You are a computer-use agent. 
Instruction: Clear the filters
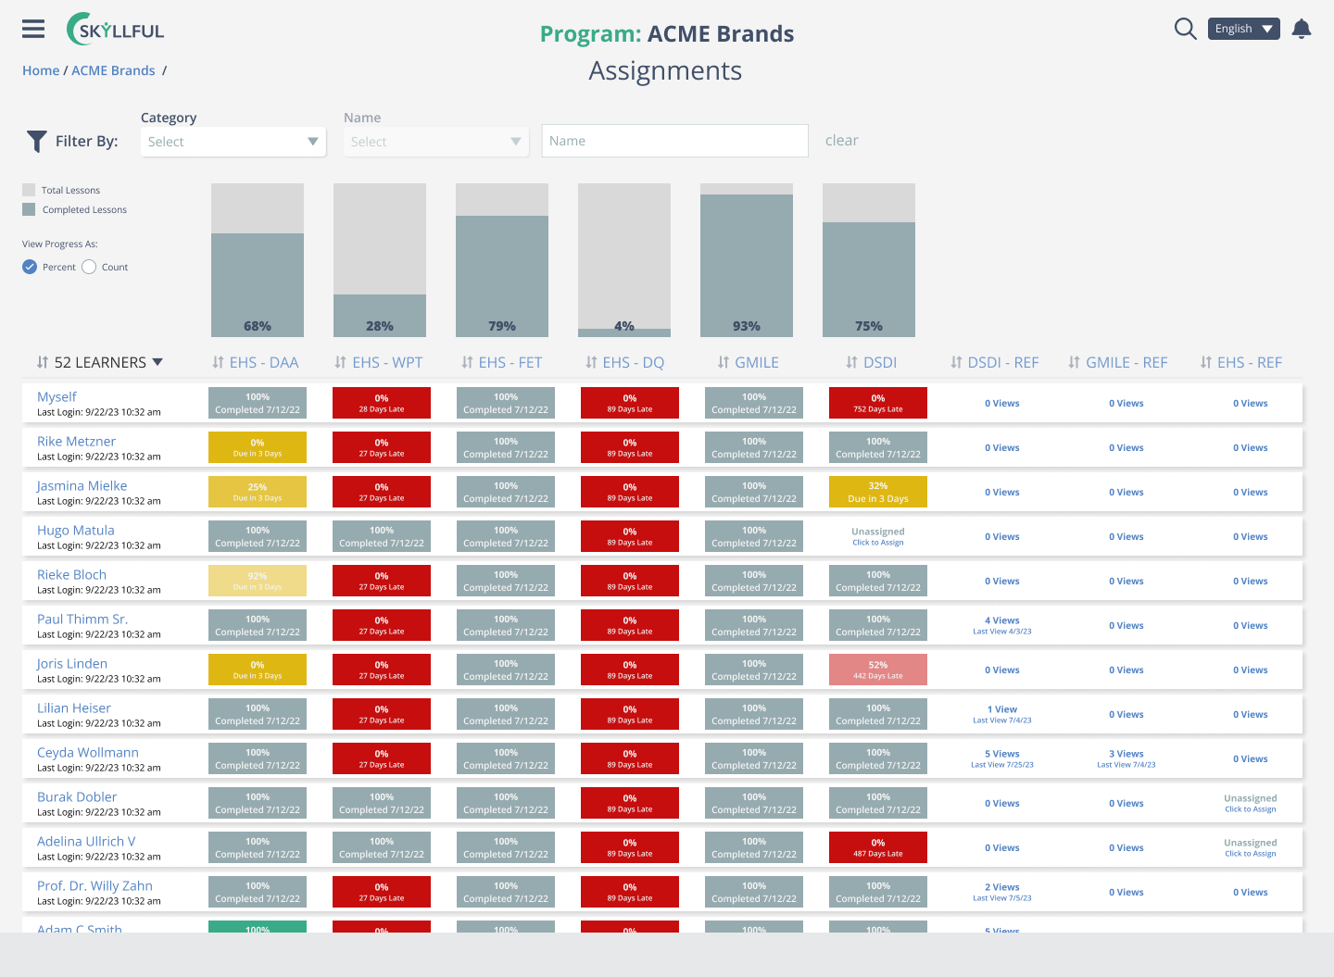(x=841, y=141)
